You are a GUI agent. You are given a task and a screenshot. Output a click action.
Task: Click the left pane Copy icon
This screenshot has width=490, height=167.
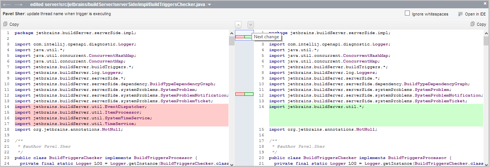(x=5, y=24)
